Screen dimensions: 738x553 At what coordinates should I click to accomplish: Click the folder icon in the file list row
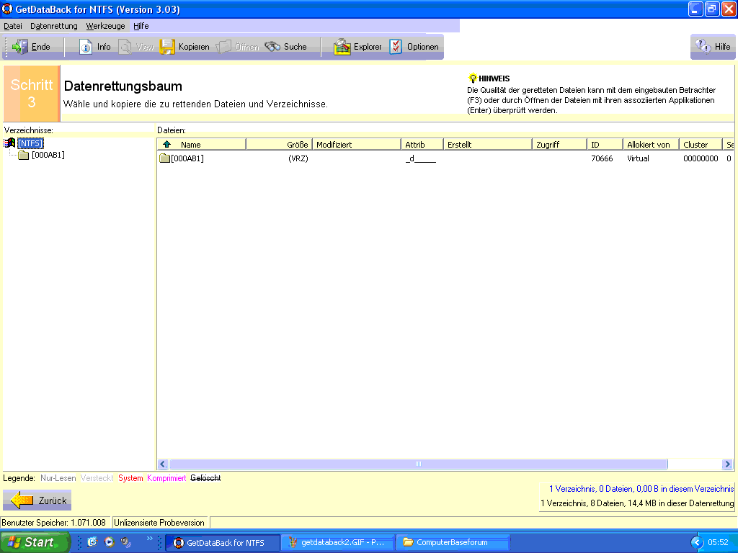pos(164,158)
